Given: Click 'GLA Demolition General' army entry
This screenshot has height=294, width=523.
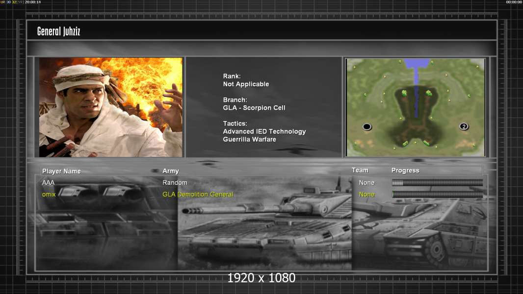Looking at the screenshot, I should pos(198,195).
